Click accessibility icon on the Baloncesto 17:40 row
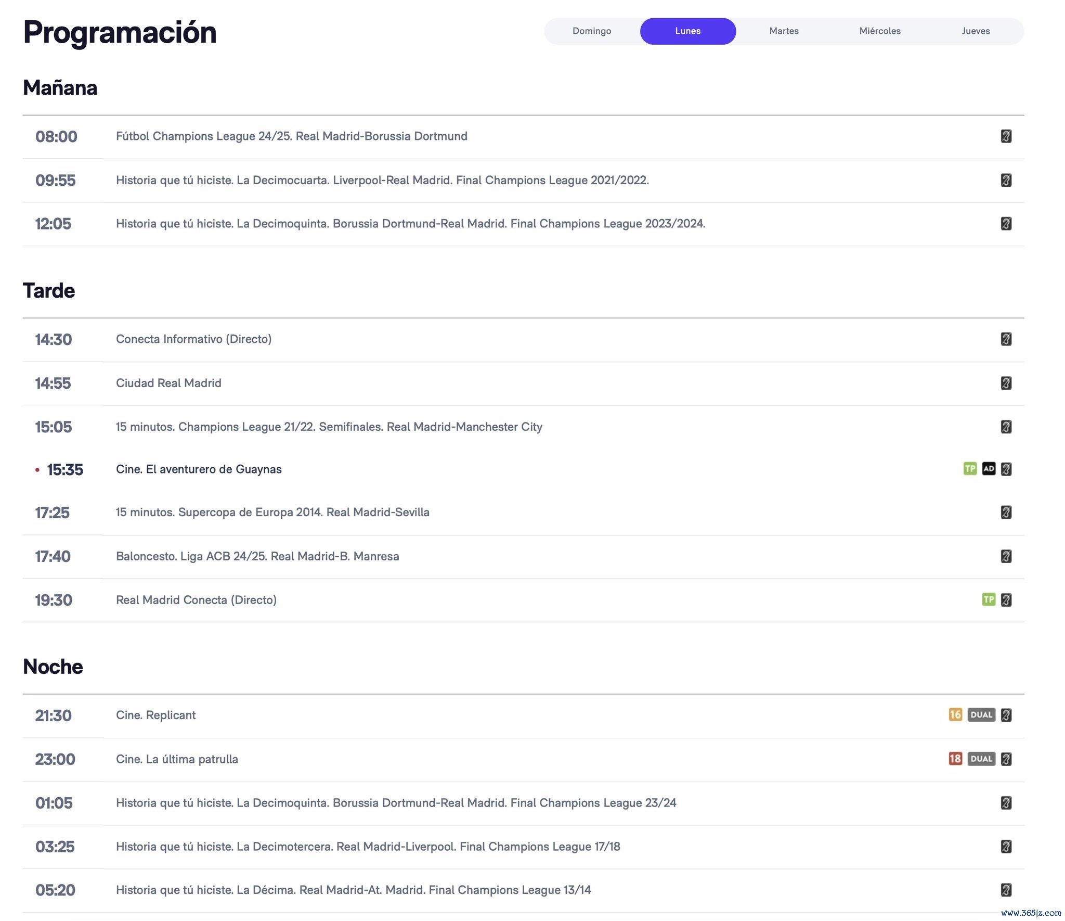This screenshot has height=921, width=1065. click(1006, 556)
